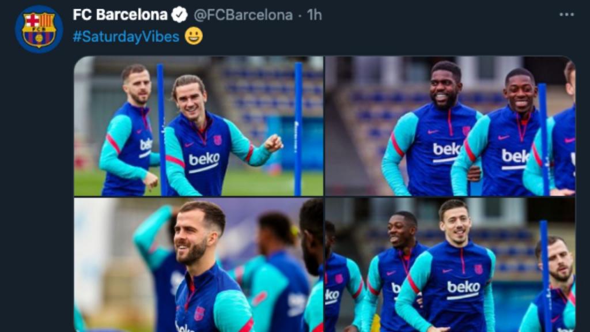This screenshot has height=332, width=590.
Task: Open the top-right training photo
Action: point(449,126)
